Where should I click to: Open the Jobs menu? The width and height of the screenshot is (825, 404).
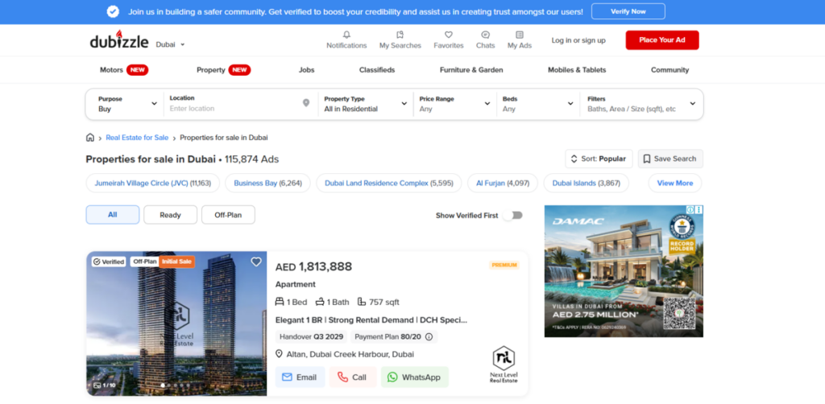point(307,70)
